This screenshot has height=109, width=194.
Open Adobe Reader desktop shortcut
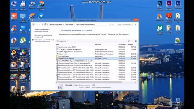coord(169,18)
